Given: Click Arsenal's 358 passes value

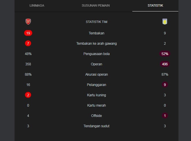Looking at the screenshot, I should click(x=28, y=64).
